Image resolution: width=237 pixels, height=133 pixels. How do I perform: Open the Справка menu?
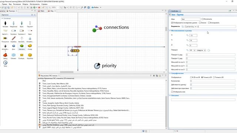[44, 4]
